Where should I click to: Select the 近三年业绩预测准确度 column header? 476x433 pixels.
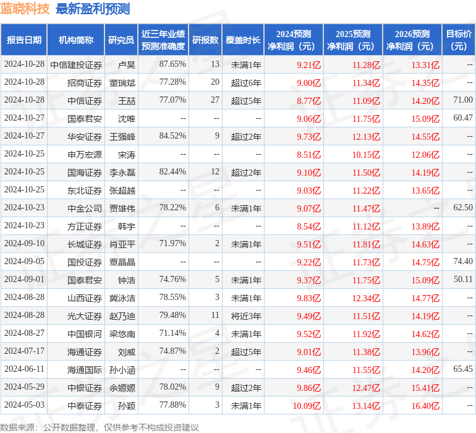coord(163,40)
